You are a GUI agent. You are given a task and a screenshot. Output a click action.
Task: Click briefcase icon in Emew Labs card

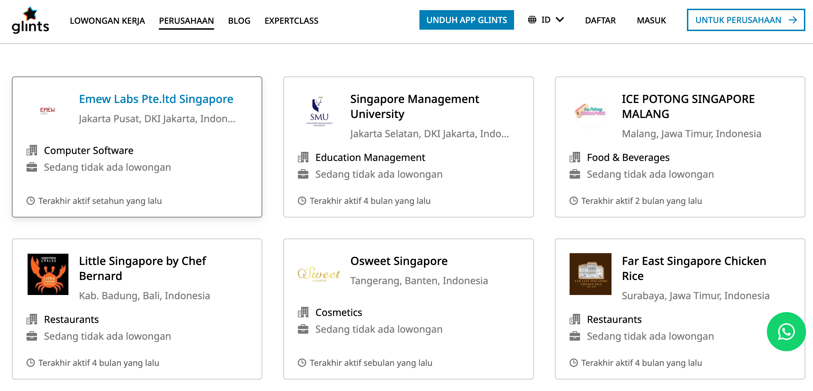click(32, 167)
